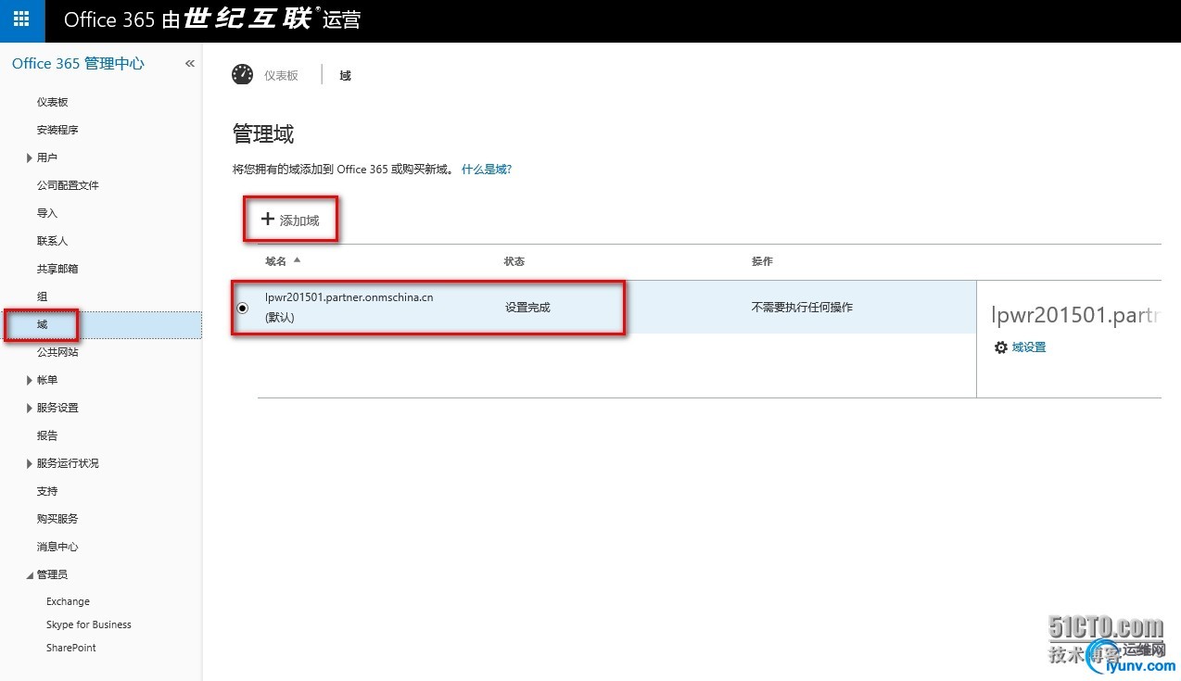The height and width of the screenshot is (681, 1181).
Task: Click the 不需要执行任何操作 cell
Action: tap(802, 308)
